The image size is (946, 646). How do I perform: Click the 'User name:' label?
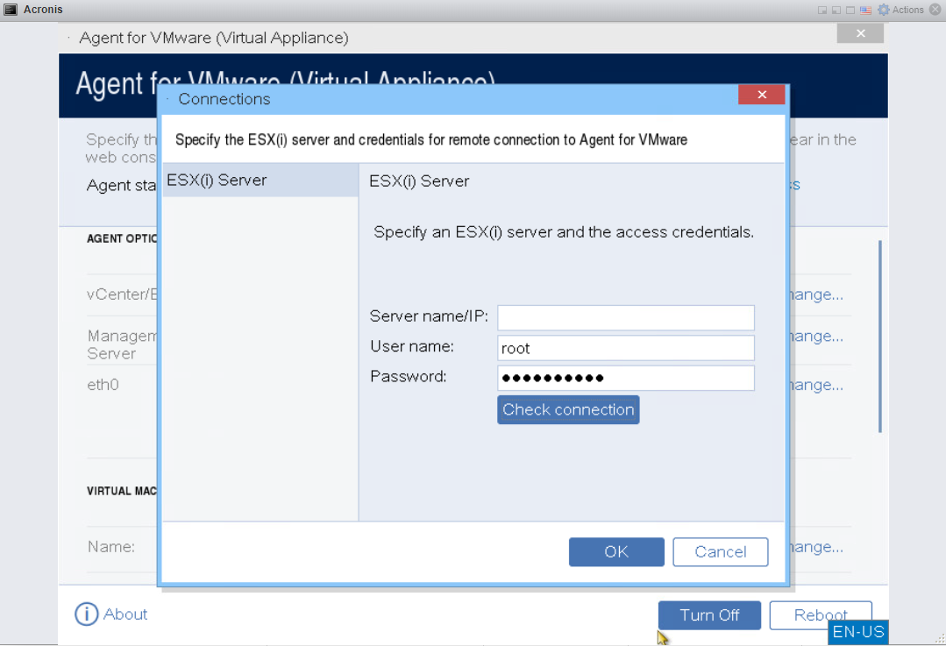coord(412,346)
